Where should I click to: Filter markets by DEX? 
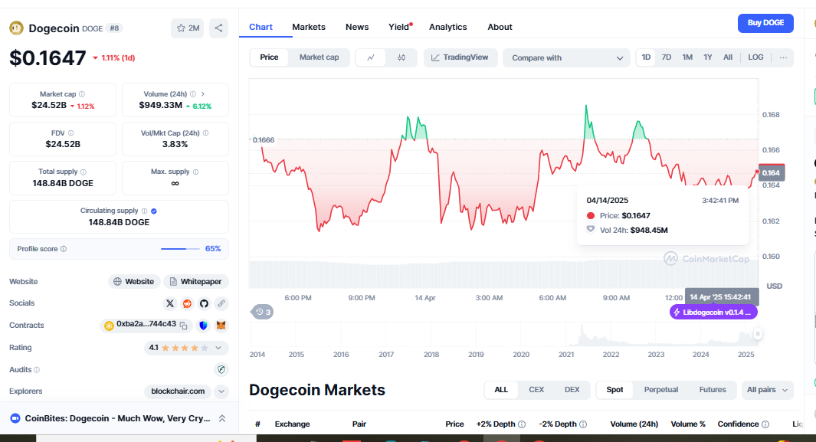click(572, 390)
